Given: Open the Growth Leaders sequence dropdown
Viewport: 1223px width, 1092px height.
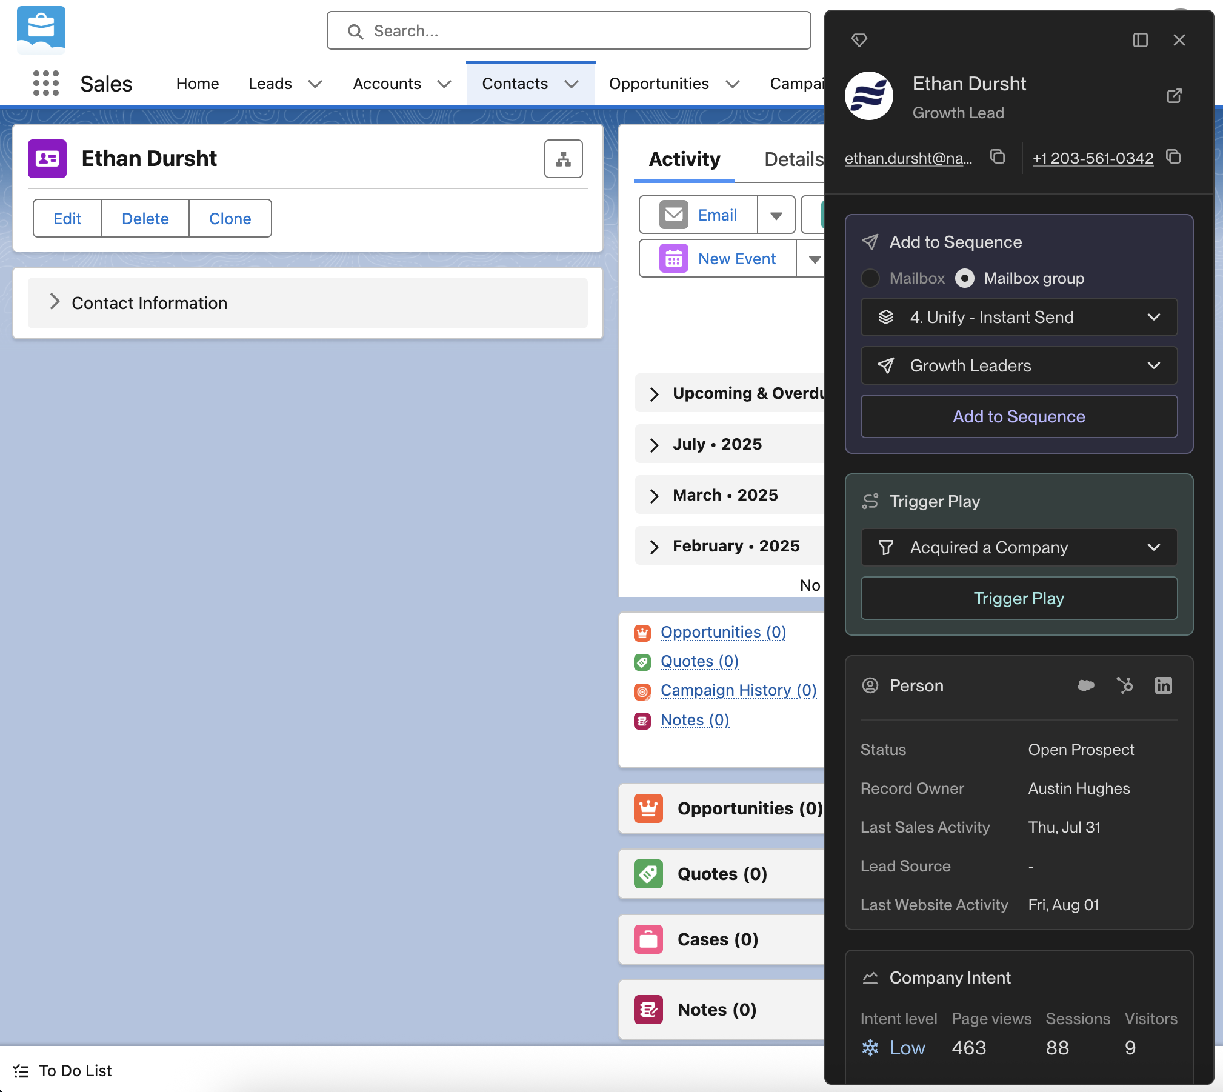Looking at the screenshot, I should point(1019,365).
